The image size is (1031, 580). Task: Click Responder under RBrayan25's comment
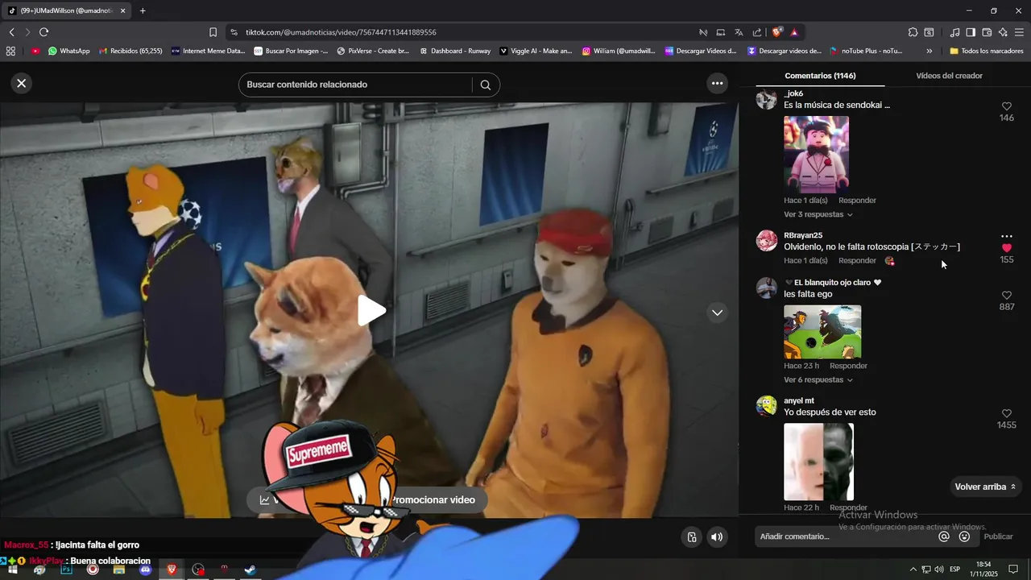(857, 260)
